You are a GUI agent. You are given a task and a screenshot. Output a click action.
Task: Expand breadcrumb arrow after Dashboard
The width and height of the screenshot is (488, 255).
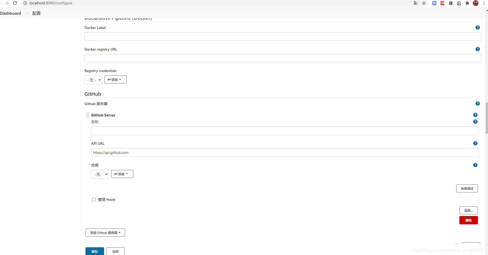tap(27, 13)
